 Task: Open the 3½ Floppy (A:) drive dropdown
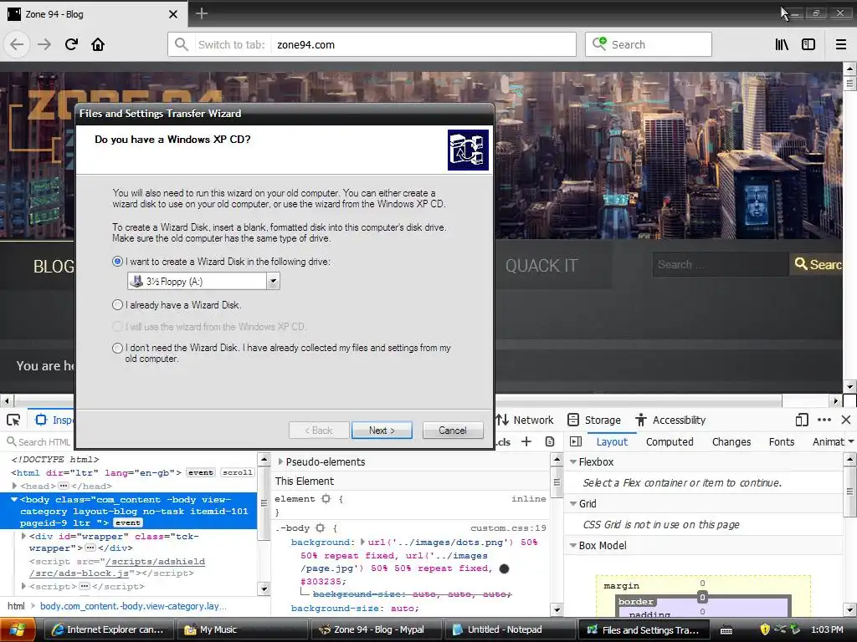pos(273,281)
